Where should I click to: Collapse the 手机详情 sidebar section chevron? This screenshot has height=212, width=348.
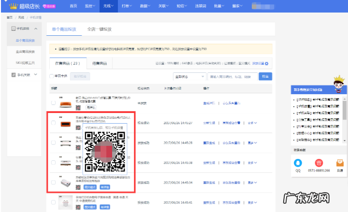[36, 28]
